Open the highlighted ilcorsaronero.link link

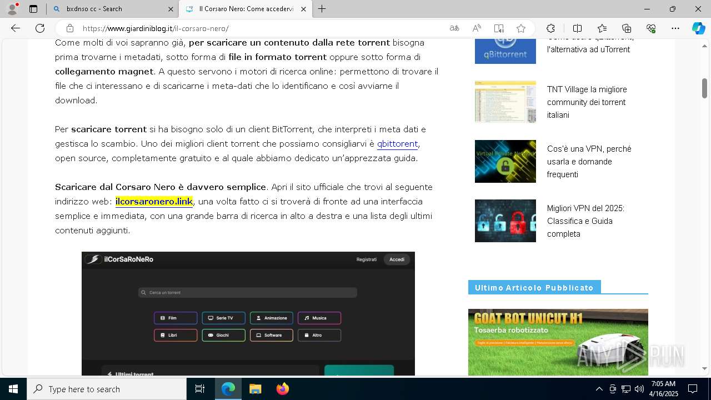[154, 201]
